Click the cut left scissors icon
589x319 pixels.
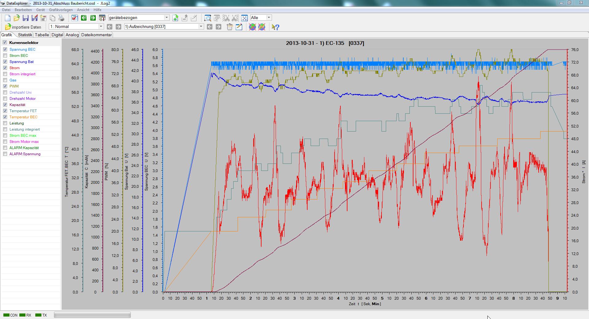[x=226, y=18]
